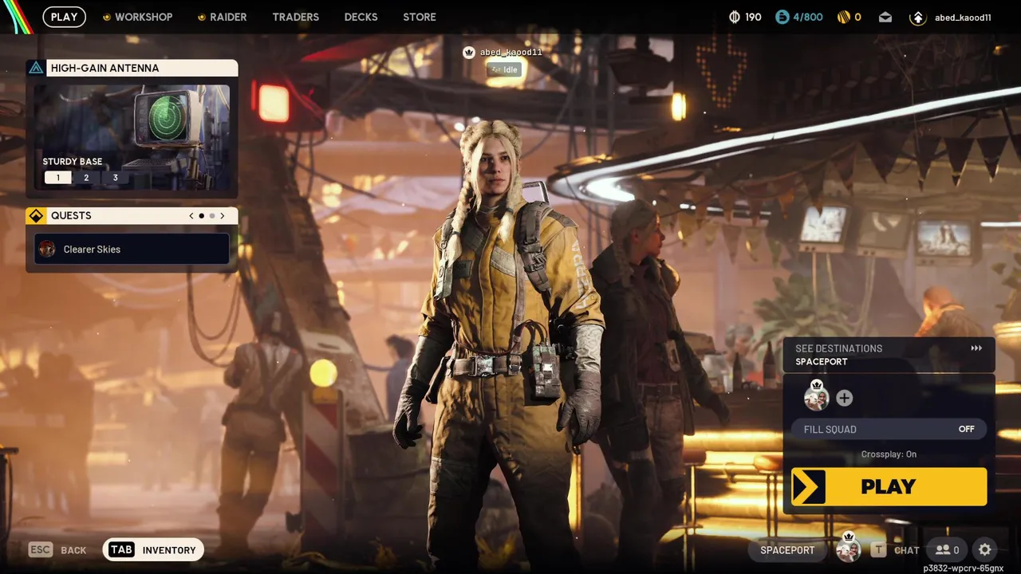Select the second quest page dot
Screen dimensions: 1021x574
(212, 216)
